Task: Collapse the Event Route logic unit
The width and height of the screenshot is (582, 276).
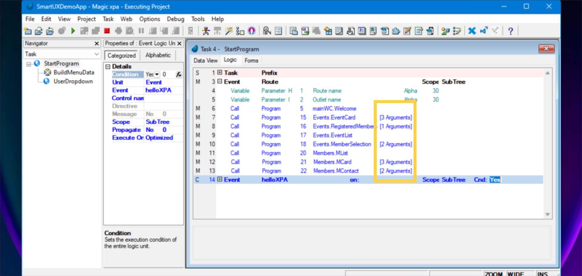Action: [220, 81]
